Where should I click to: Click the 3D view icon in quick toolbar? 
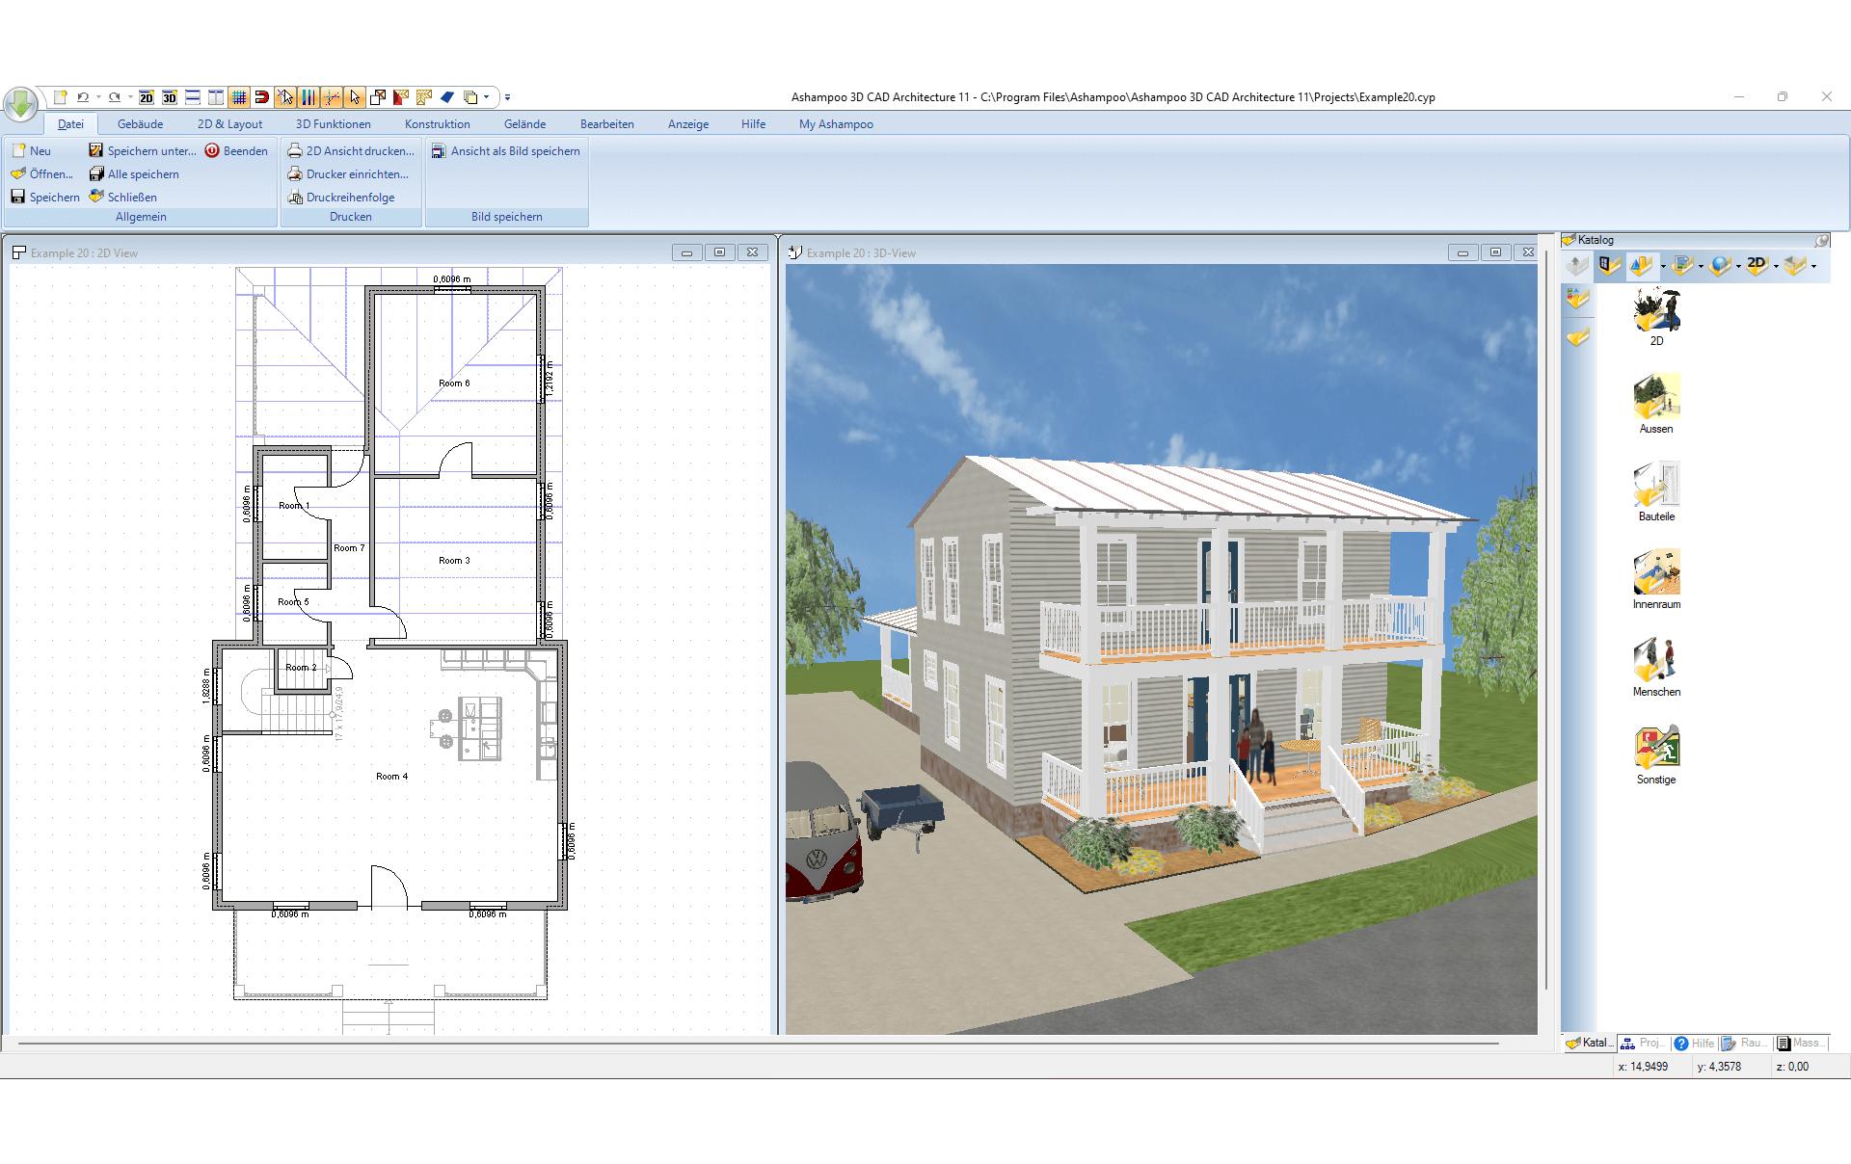click(170, 97)
